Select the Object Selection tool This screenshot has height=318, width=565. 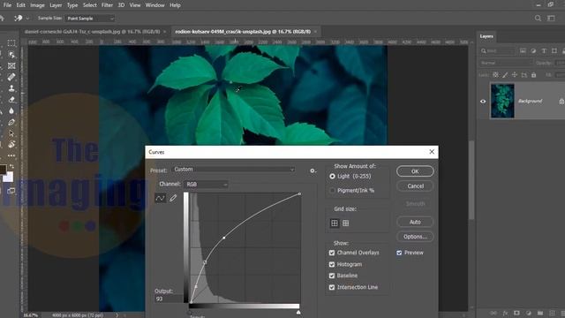(11, 55)
